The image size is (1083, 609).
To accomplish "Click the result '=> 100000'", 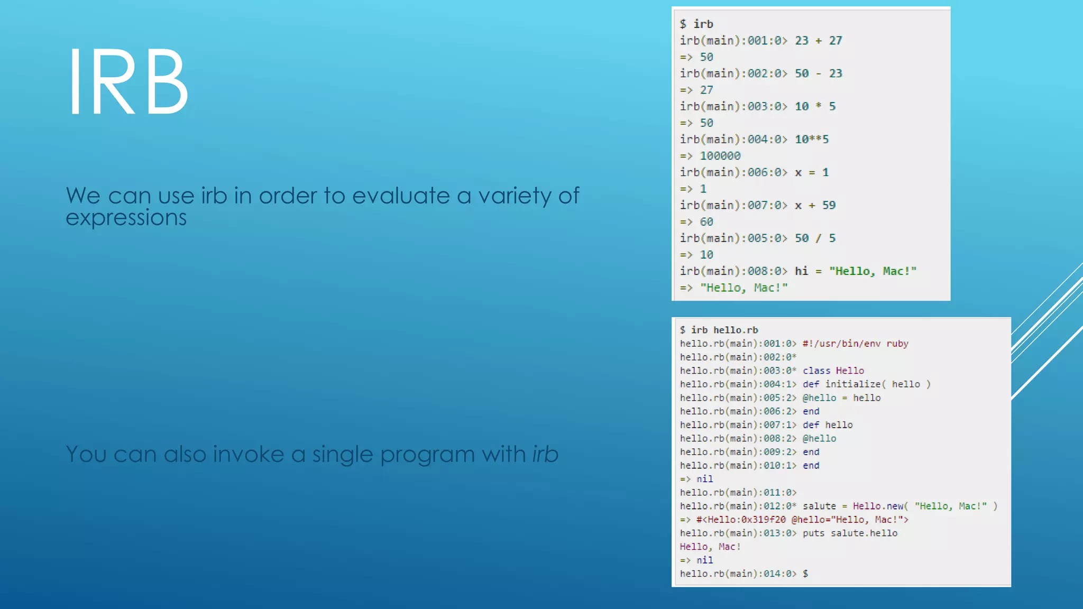I will point(710,156).
